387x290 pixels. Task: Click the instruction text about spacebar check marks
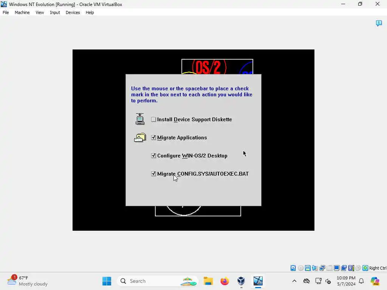point(192,94)
